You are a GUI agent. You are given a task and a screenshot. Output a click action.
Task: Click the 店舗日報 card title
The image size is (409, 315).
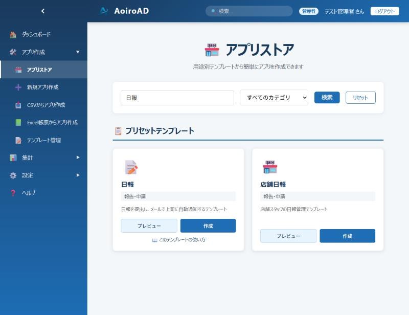tap(273, 185)
